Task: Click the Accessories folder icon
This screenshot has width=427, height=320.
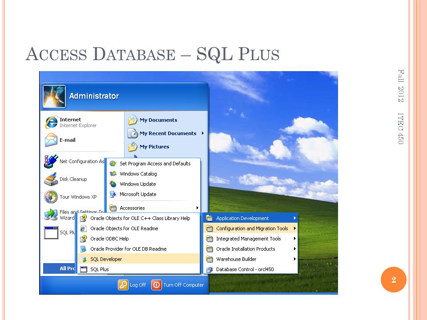Action: [113, 208]
